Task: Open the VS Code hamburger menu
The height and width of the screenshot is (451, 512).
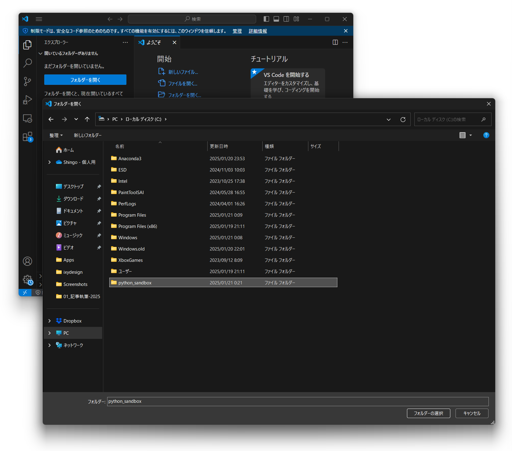Action: 39,19
